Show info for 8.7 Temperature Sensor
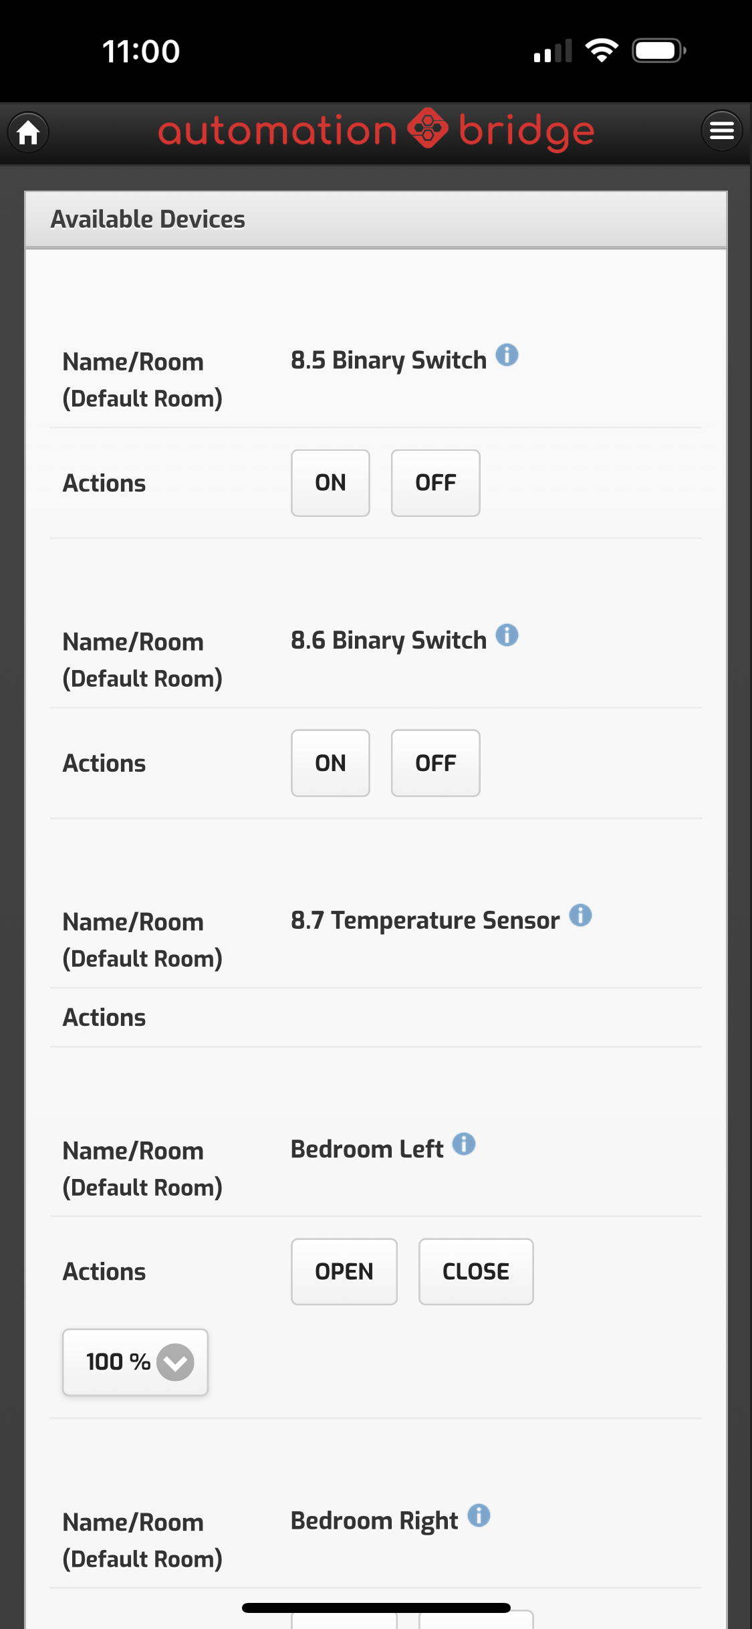Screen dimensions: 752x1629 click(580, 915)
